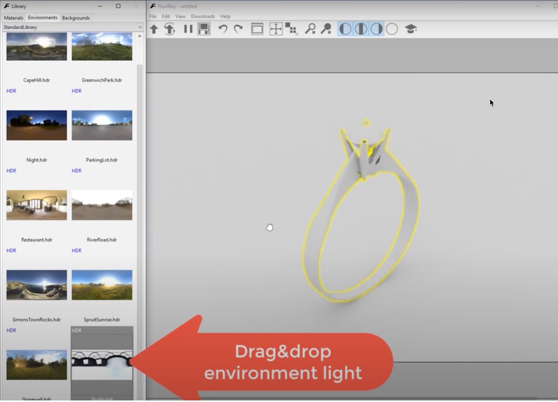Click the render window frame icon

257,29
